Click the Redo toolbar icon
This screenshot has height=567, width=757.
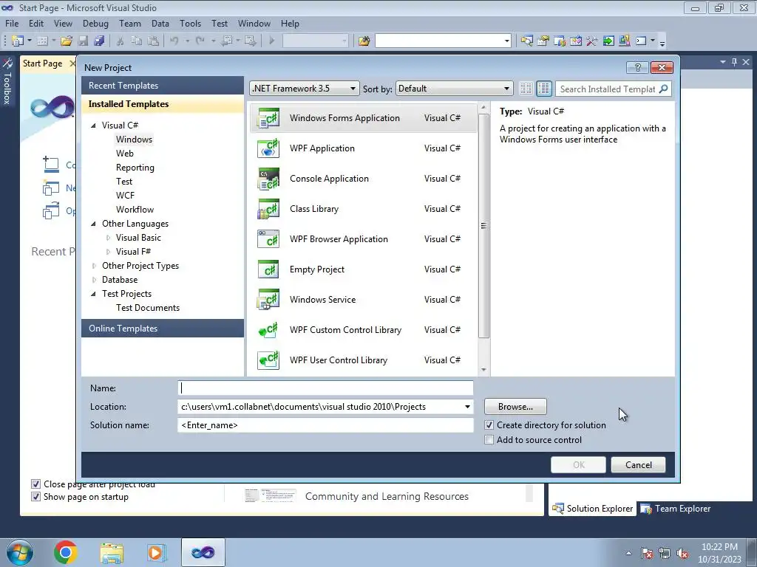[x=200, y=41]
